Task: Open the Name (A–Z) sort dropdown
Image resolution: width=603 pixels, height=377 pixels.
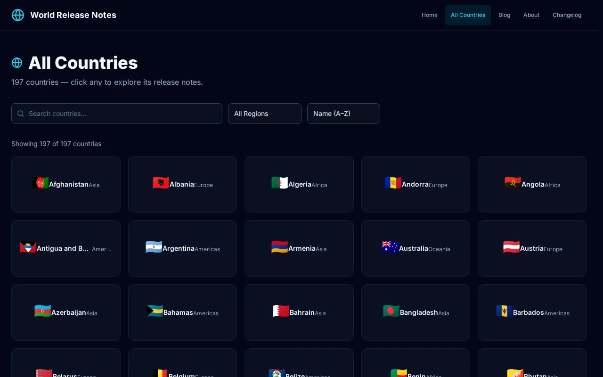Action: [343, 114]
